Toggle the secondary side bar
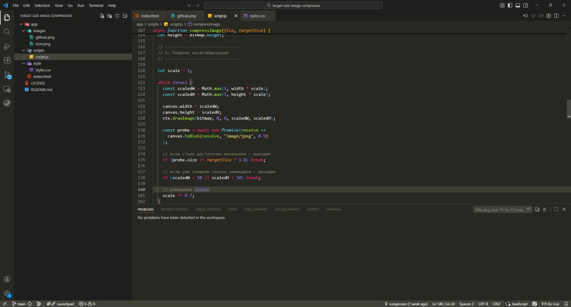The image size is (571, 307). tap(526, 5)
